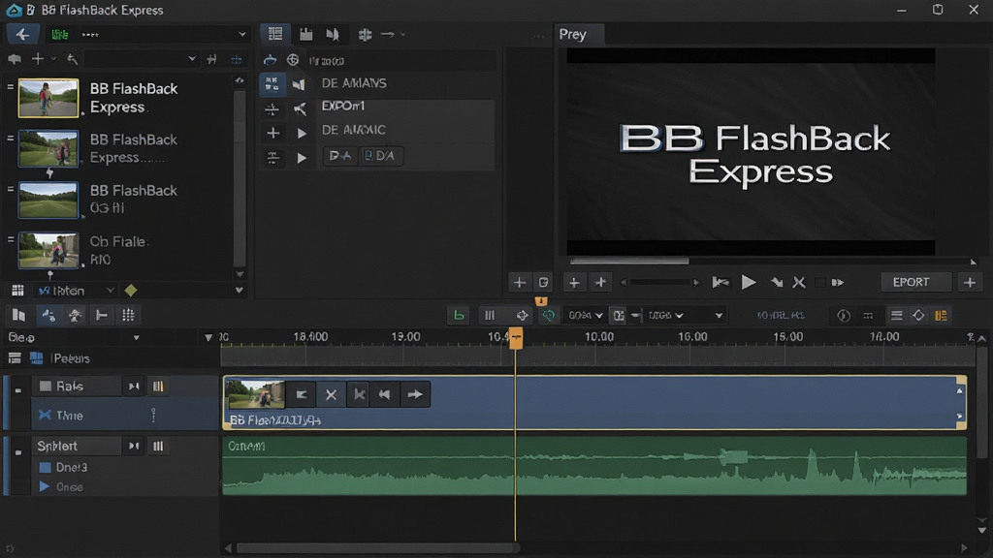The height and width of the screenshot is (558, 993).
Task: Play the preview video
Action: click(748, 282)
